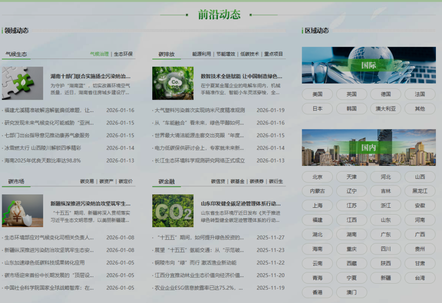Select the 重点项目 tab
Screen dimensions: 442x303
[273, 53]
